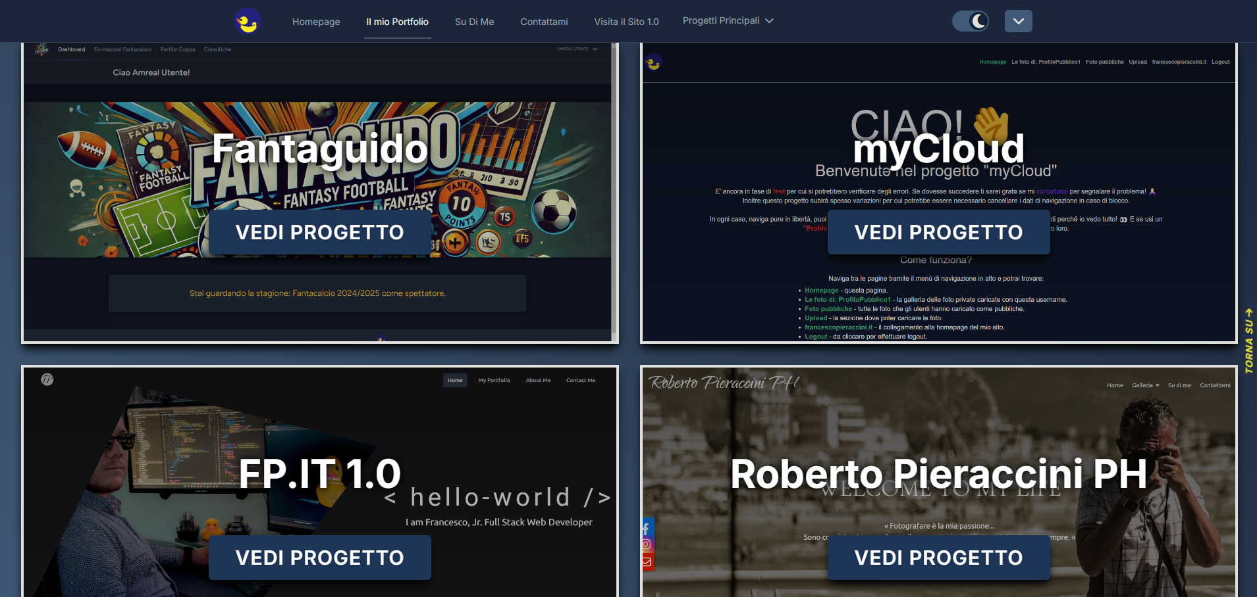Click the myCloud title text

click(939, 149)
